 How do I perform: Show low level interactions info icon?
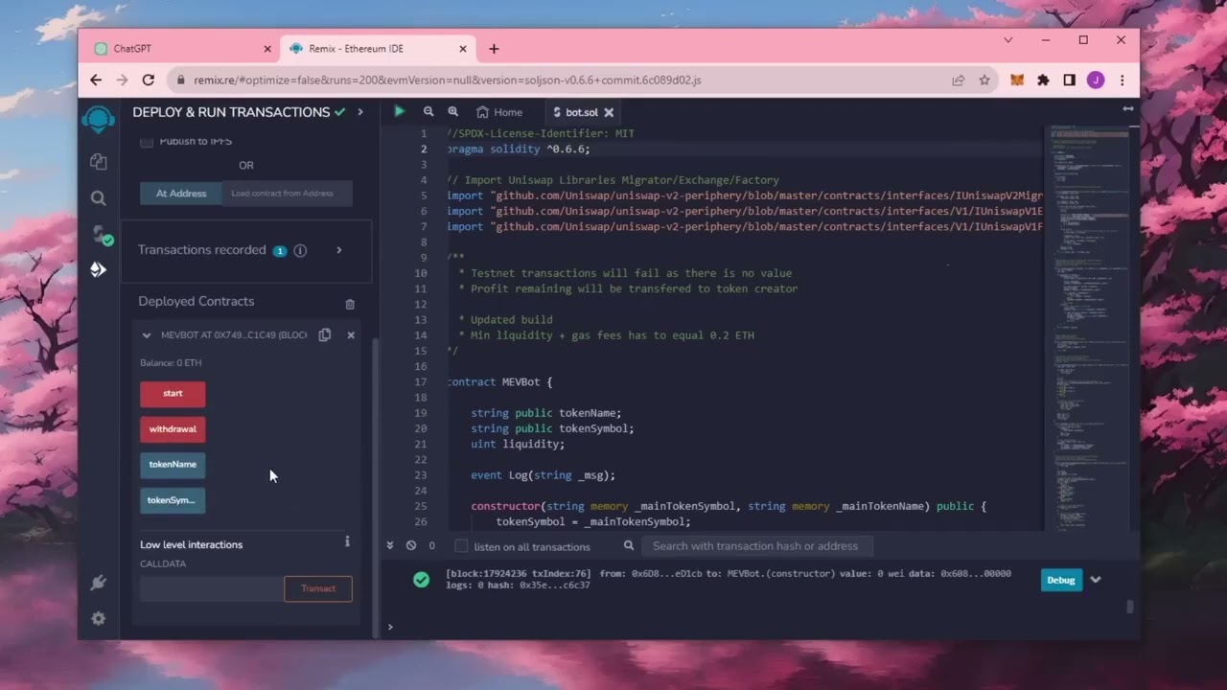pos(347,541)
